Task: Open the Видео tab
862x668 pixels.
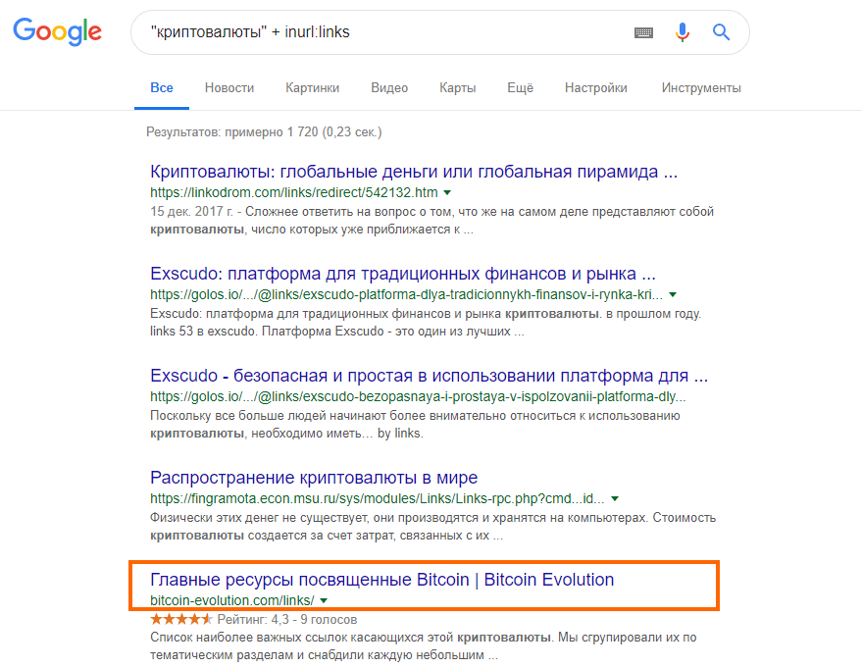Action: point(389,88)
